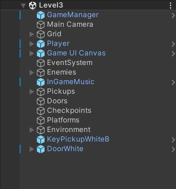Click the KeyPickupWhiteB prefab icon
This screenshot has width=176, height=189.
[x=41, y=140]
